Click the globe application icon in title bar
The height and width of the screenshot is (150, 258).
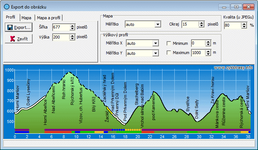click(x=7, y=7)
